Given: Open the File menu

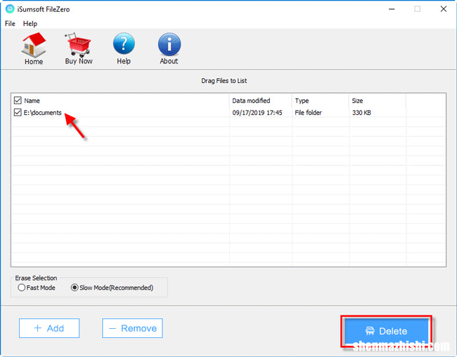Looking at the screenshot, I should pyautogui.click(x=10, y=24).
